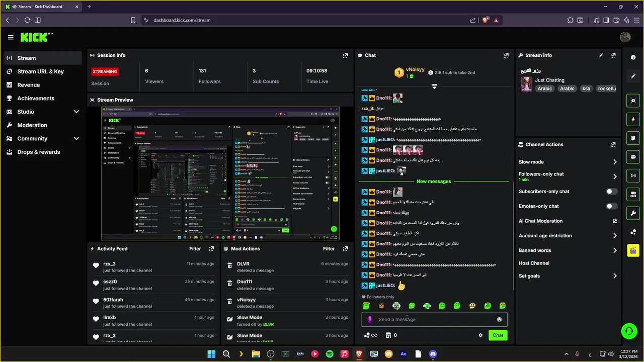Open Mod Actions Filter dropdown
644x362 pixels.
[329, 248]
